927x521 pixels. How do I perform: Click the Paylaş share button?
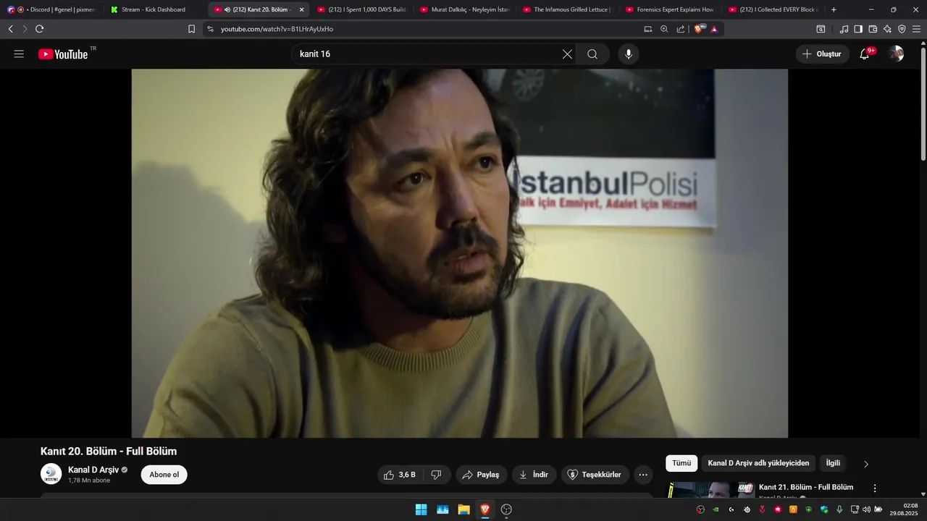pyautogui.click(x=481, y=475)
